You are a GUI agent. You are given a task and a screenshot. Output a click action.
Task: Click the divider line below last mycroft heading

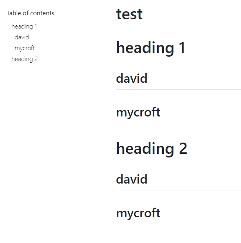(x=179, y=224)
